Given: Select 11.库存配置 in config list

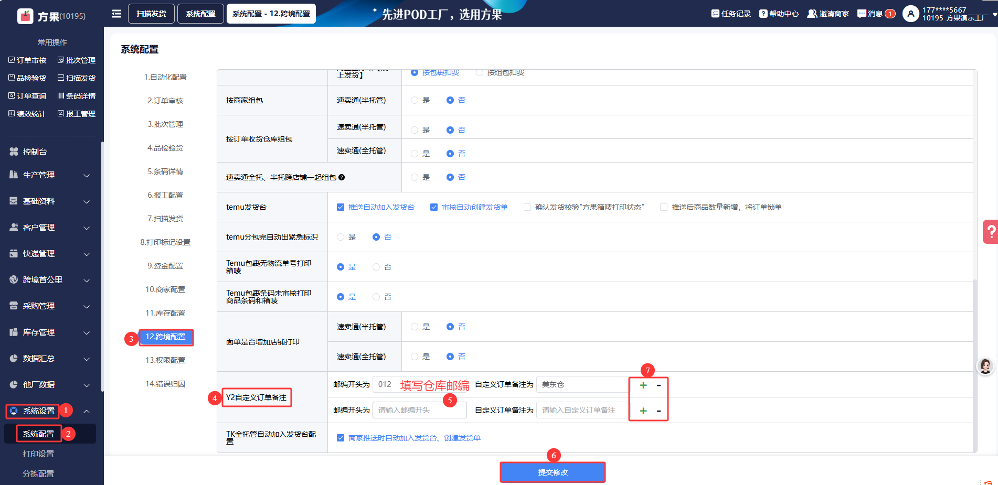Looking at the screenshot, I should 165,313.
